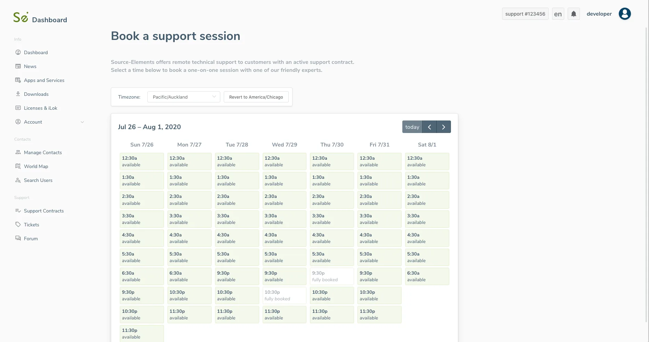
Task: Navigate to Apps and Services
Action: coord(44,80)
